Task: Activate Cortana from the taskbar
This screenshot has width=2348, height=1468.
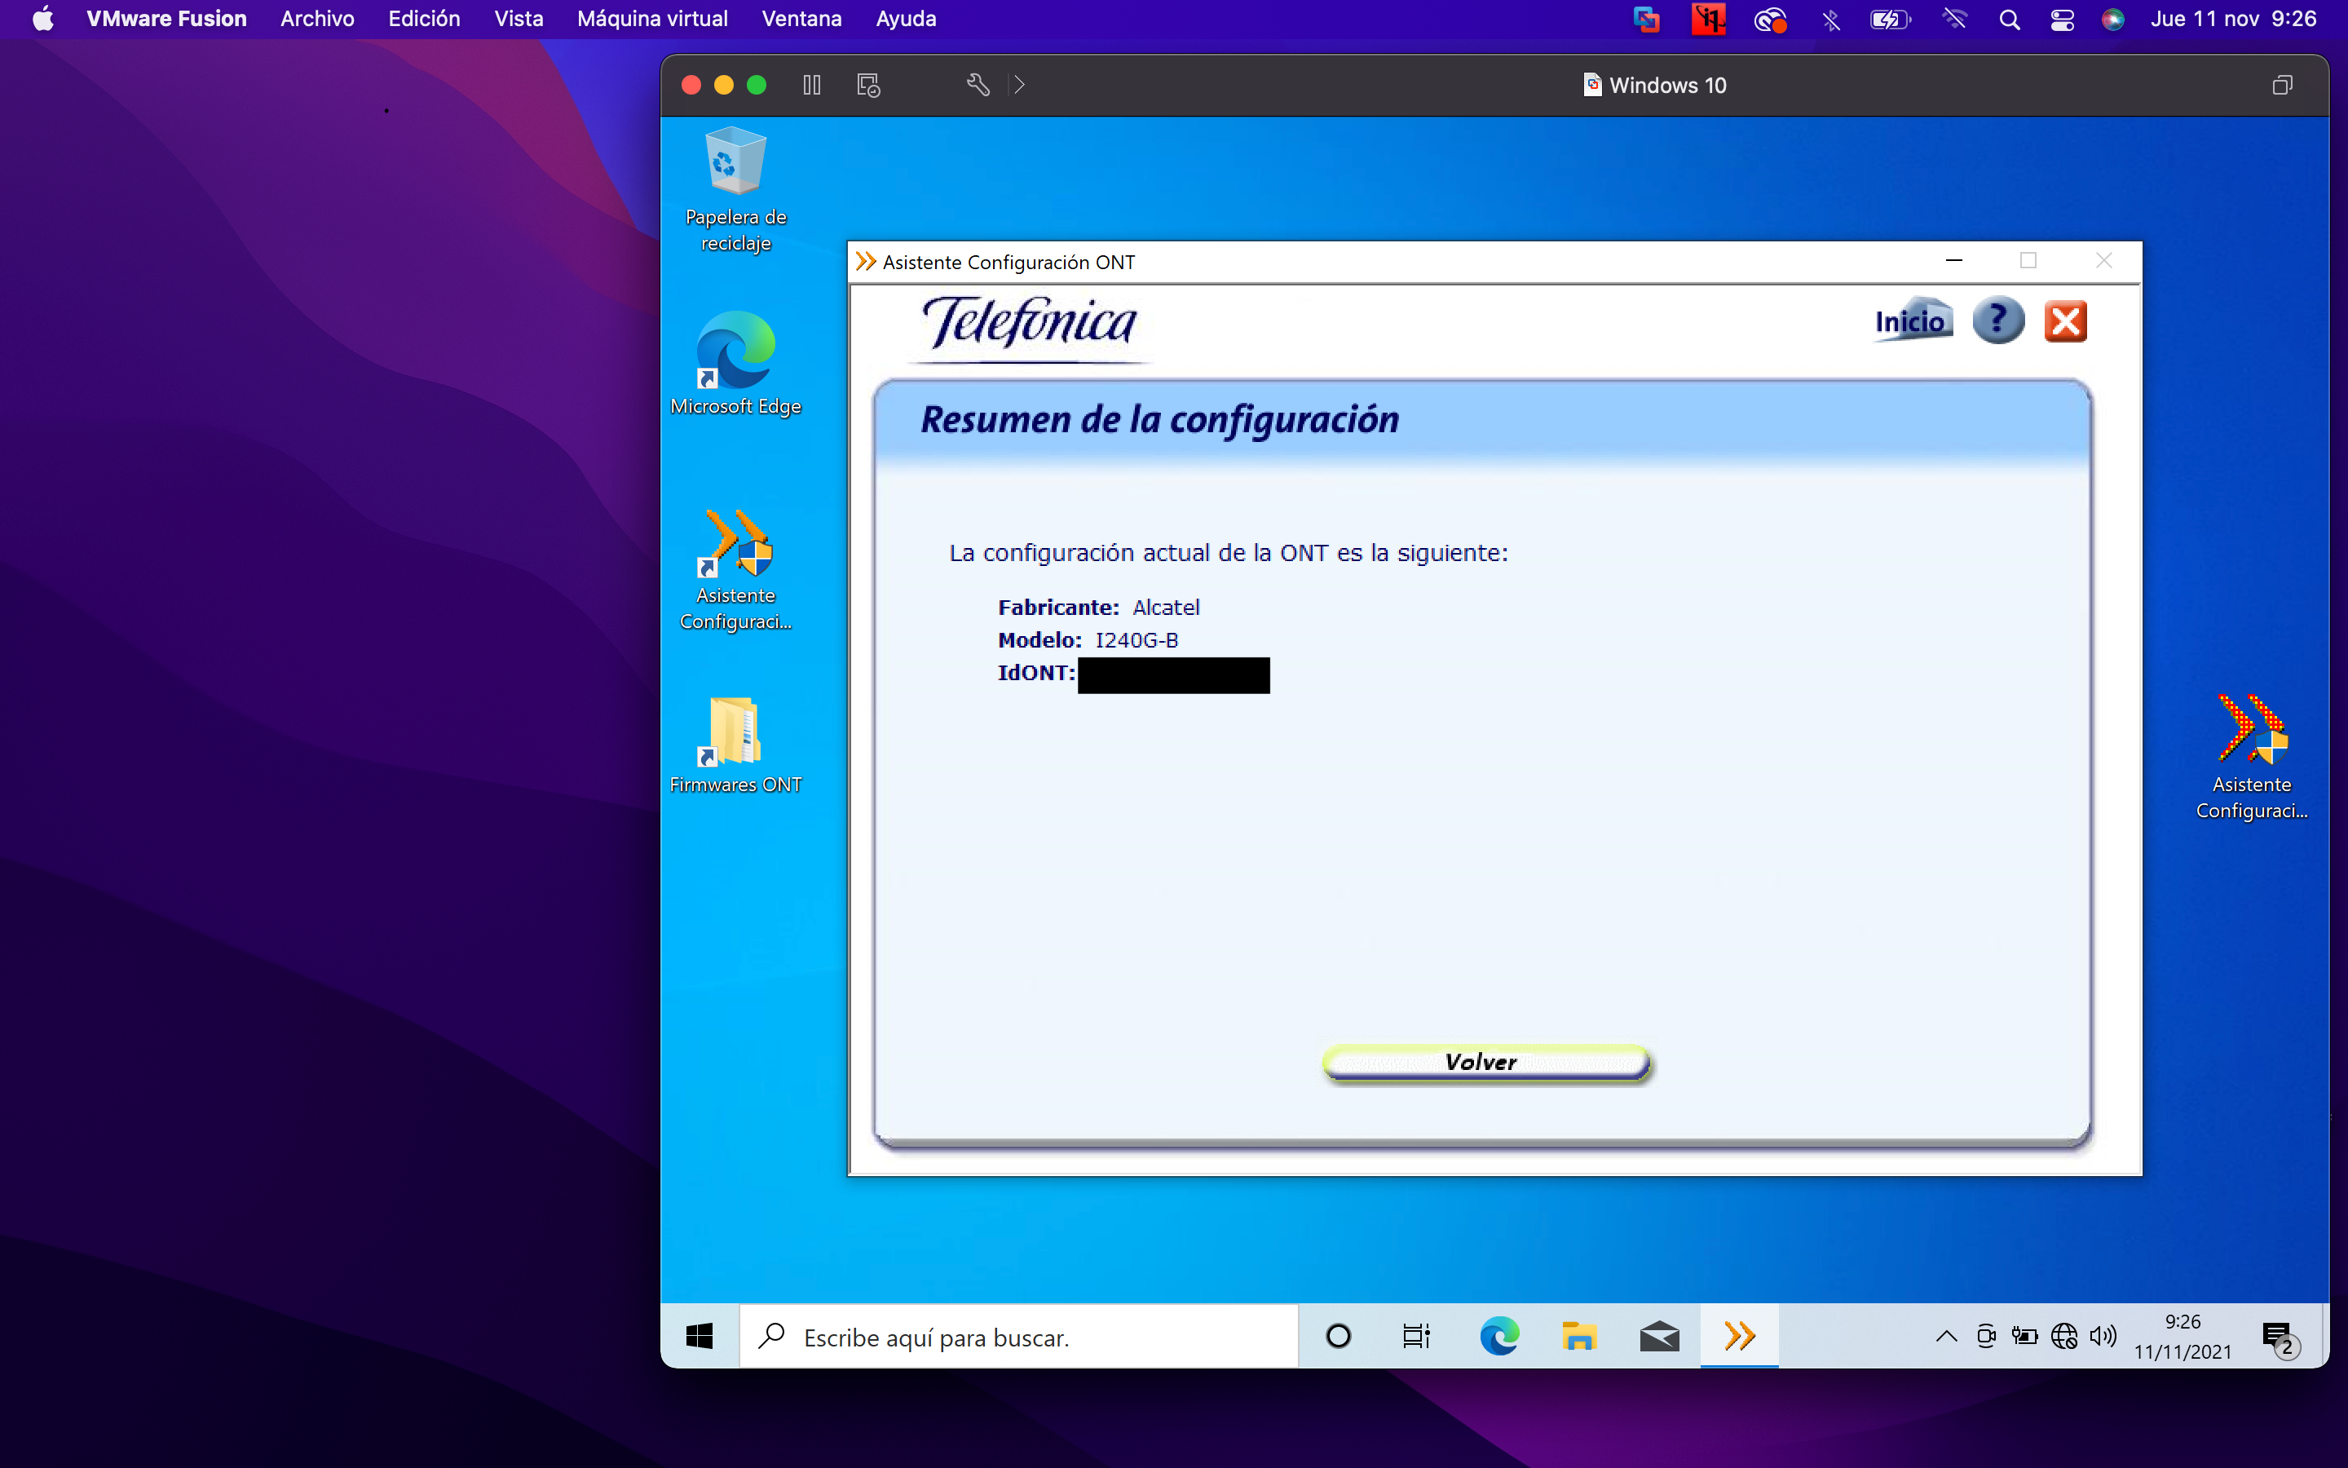Action: (1338, 1336)
